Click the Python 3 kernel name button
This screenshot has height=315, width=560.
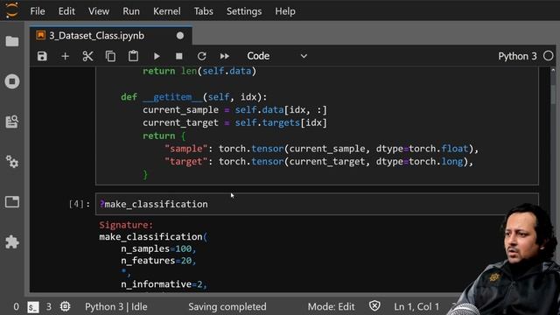point(517,56)
